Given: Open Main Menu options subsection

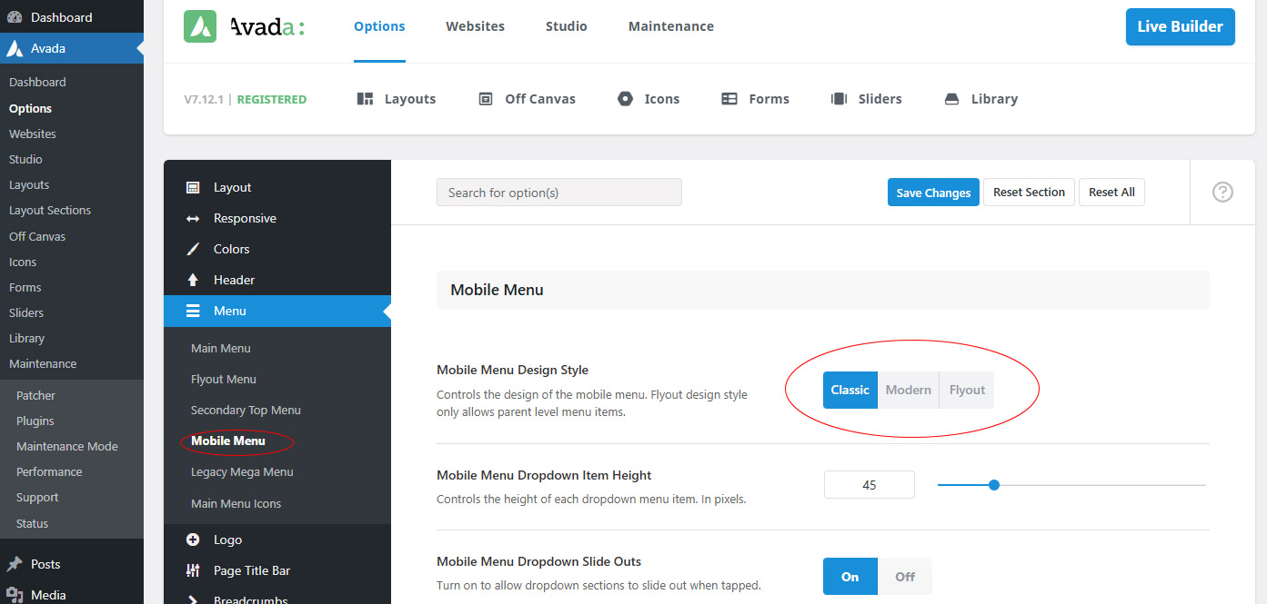Looking at the screenshot, I should [x=221, y=348].
